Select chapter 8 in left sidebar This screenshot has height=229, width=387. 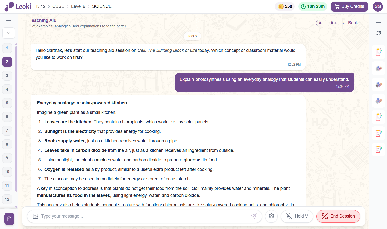click(x=7, y=144)
